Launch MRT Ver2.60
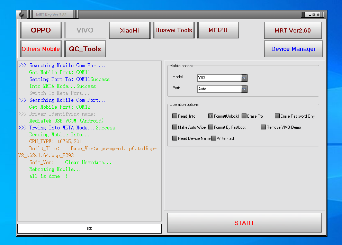Screen dimensions: 342x245 293,30
